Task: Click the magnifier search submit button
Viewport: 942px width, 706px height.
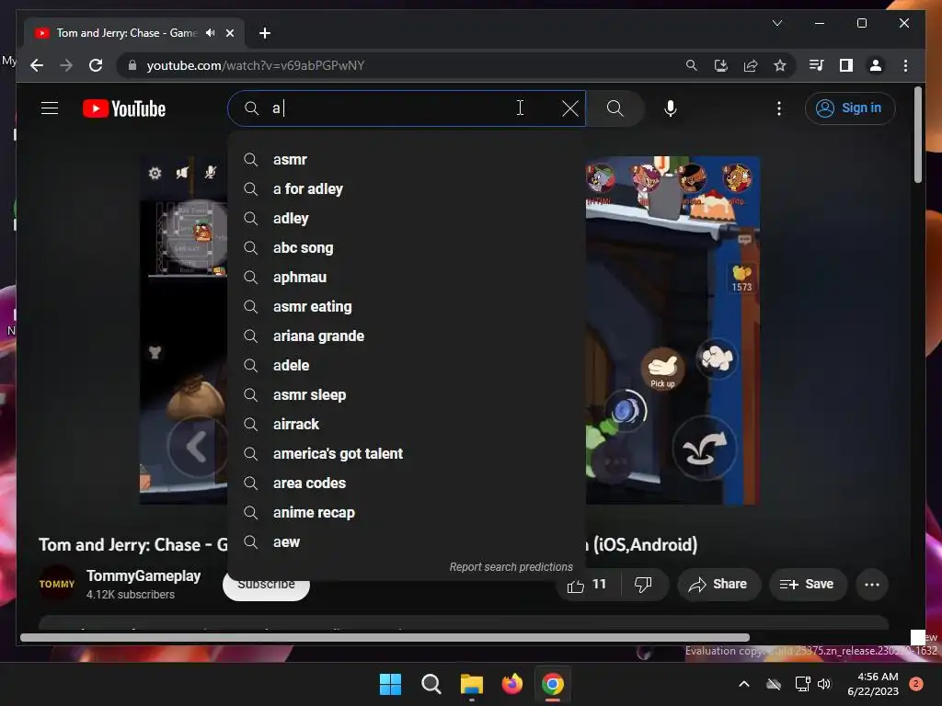Action: 615,108
